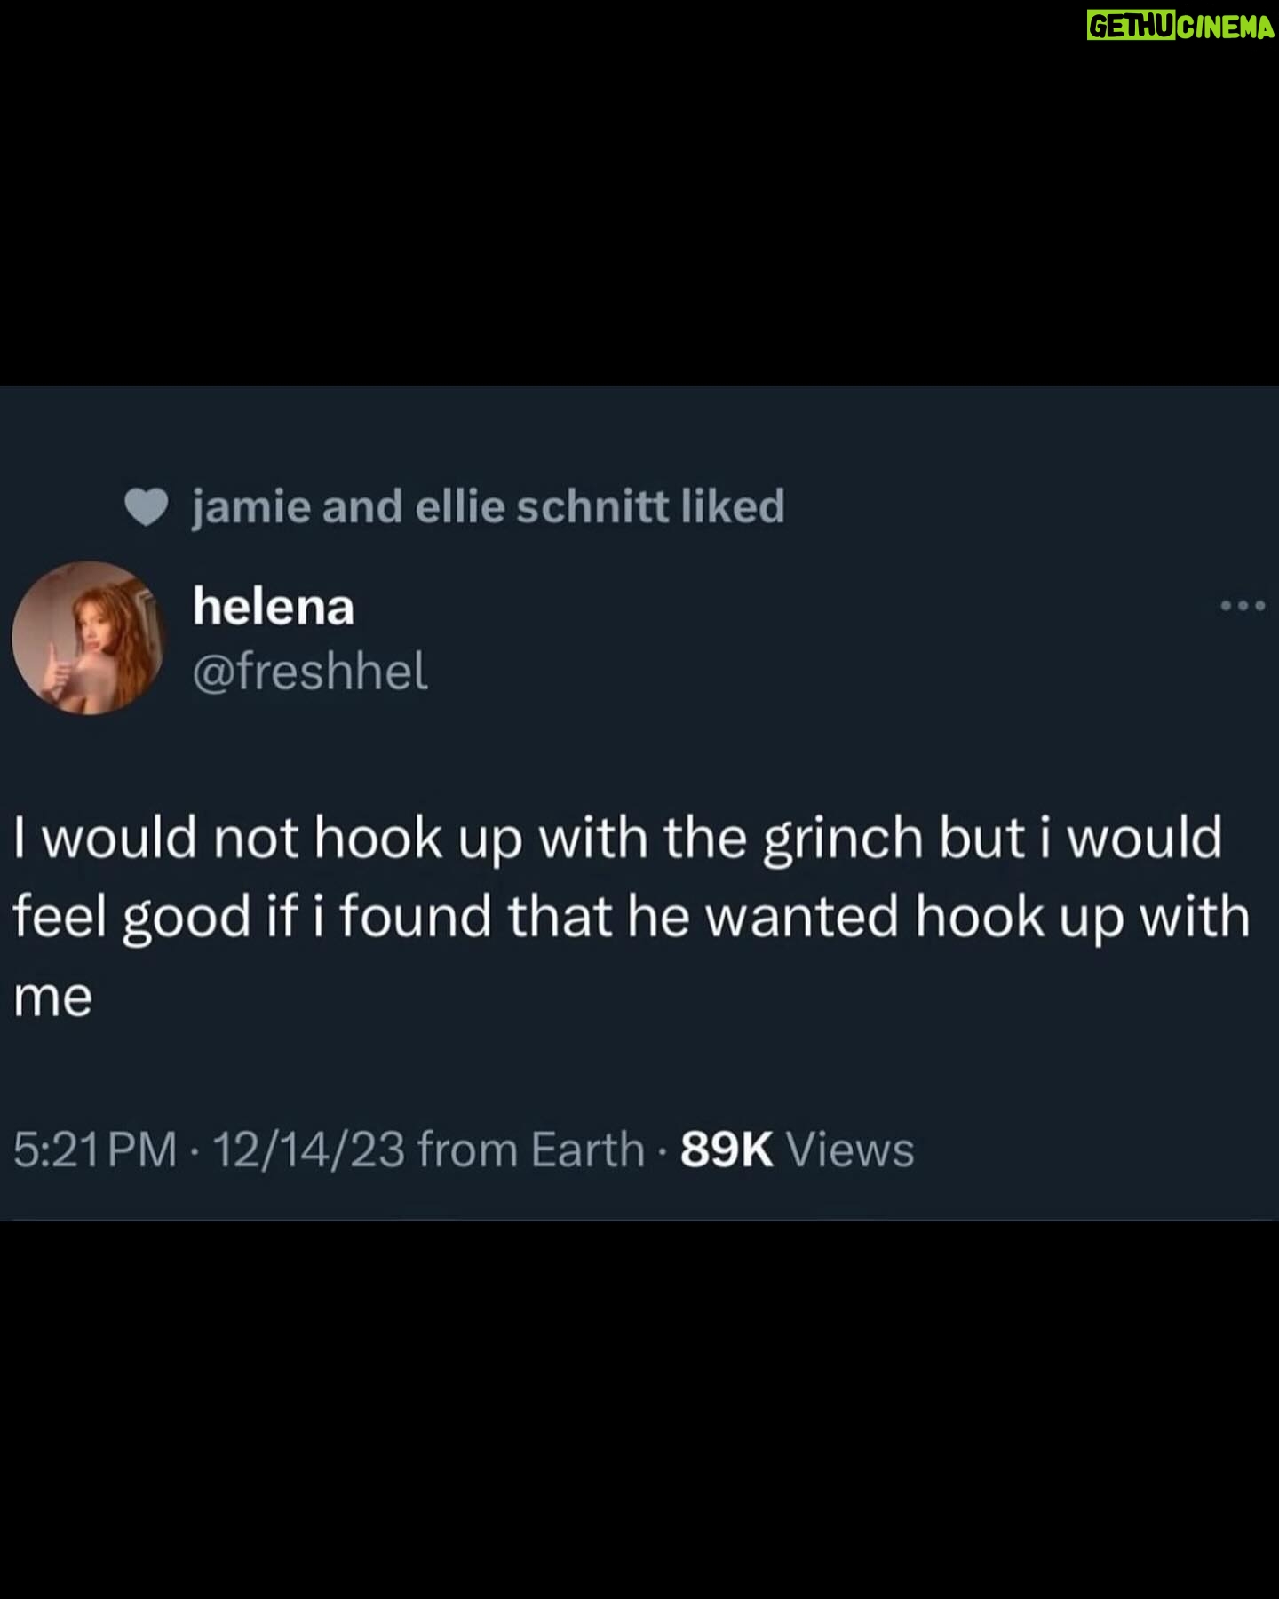Open the three-dot more options menu
Screen dimensions: 1279x1599
[1243, 607]
